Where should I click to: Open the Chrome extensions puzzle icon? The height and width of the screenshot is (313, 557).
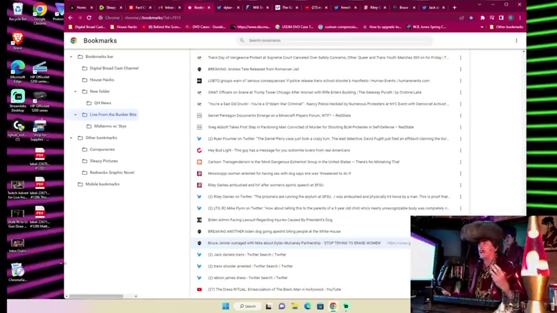(483, 18)
